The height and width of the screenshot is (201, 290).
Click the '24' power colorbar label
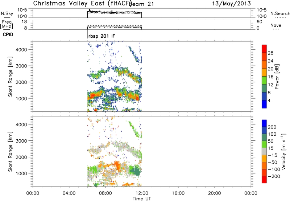click(270, 61)
